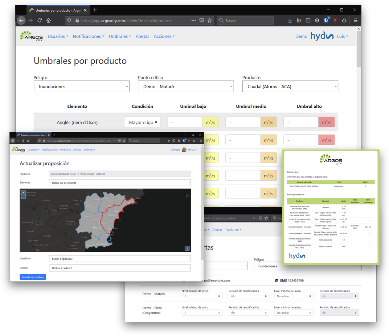Click the padlock site info icon in the Umbrales window
389x336 pixels.
pos(77,21)
